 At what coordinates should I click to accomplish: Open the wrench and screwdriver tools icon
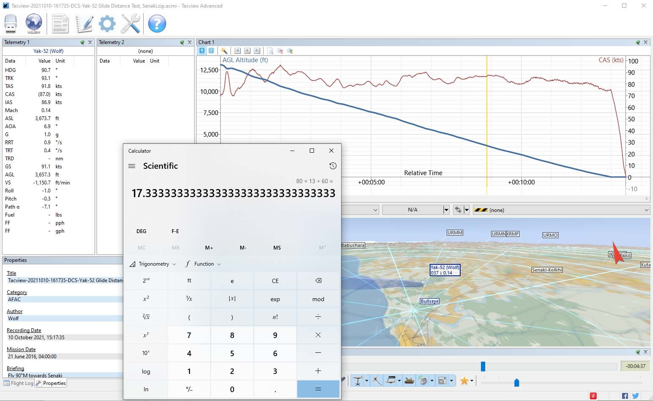(x=131, y=24)
